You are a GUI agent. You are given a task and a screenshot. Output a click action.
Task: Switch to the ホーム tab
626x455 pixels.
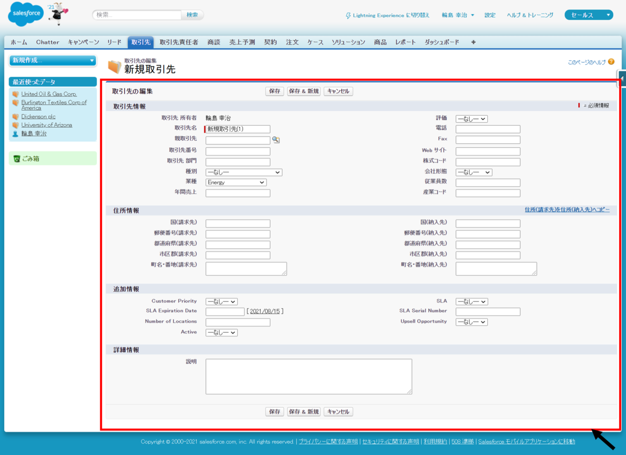pyautogui.click(x=19, y=42)
